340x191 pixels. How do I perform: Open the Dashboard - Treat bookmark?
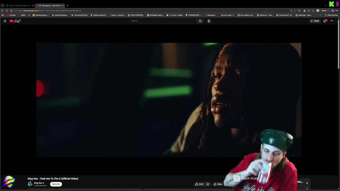tap(265, 15)
